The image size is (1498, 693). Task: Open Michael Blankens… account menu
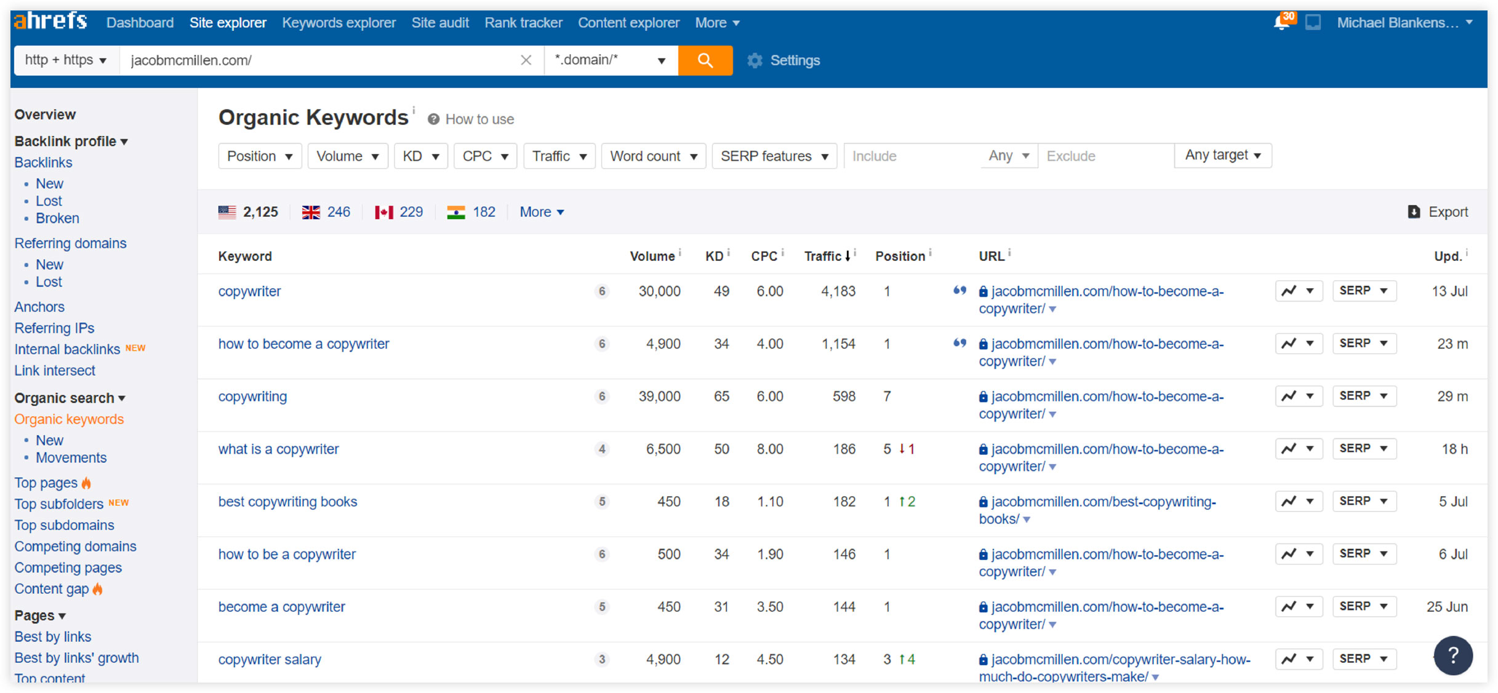(1404, 23)
